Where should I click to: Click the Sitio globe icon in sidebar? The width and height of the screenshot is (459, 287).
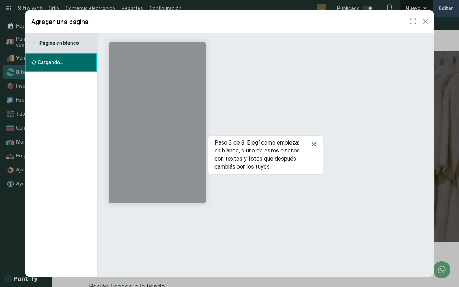pos(10,72)
